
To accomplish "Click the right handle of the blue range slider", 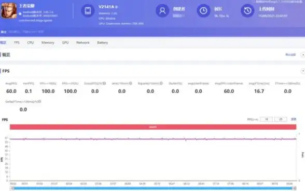I will (295, 188).
